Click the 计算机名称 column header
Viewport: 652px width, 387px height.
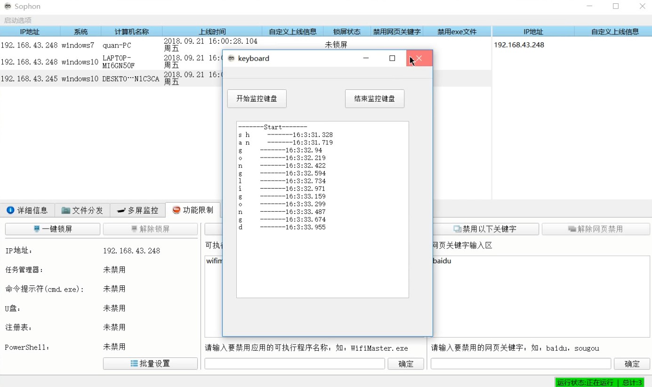point(131,32)
